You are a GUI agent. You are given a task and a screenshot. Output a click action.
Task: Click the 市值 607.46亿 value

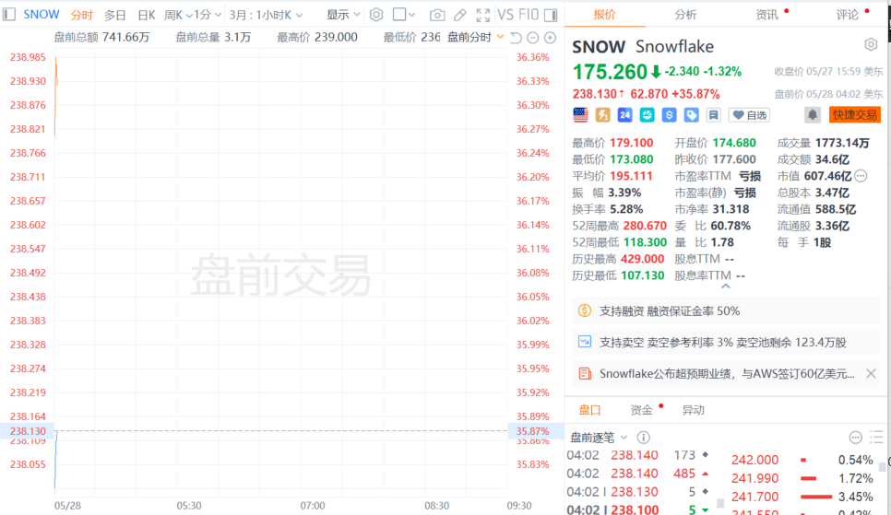828,176
